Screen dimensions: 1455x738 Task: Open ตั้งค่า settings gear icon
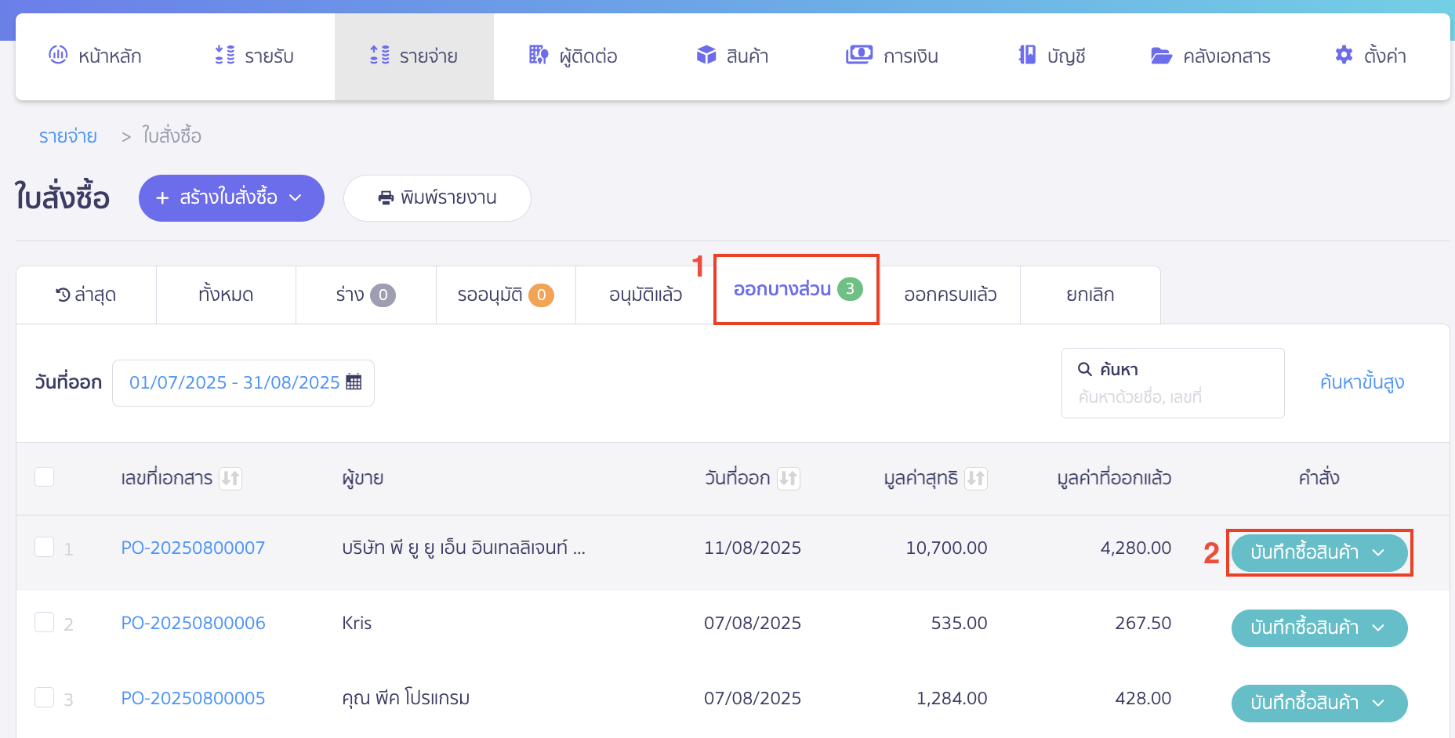click(1343, 55)
